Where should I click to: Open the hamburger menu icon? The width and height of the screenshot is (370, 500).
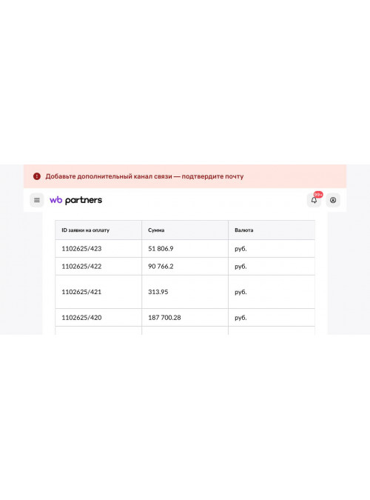tap(37, 200)
